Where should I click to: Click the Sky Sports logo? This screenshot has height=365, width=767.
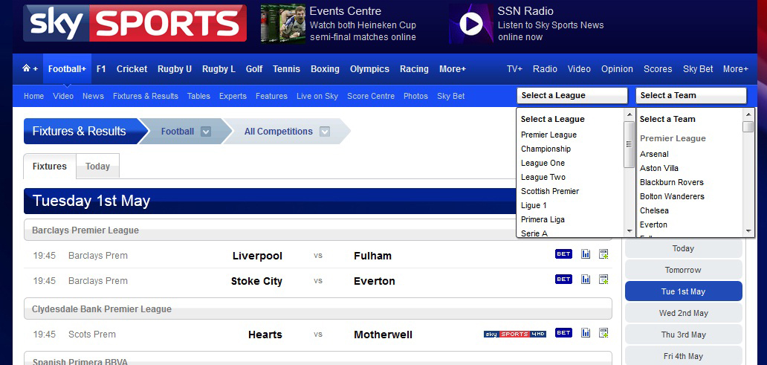pos(135,23)
